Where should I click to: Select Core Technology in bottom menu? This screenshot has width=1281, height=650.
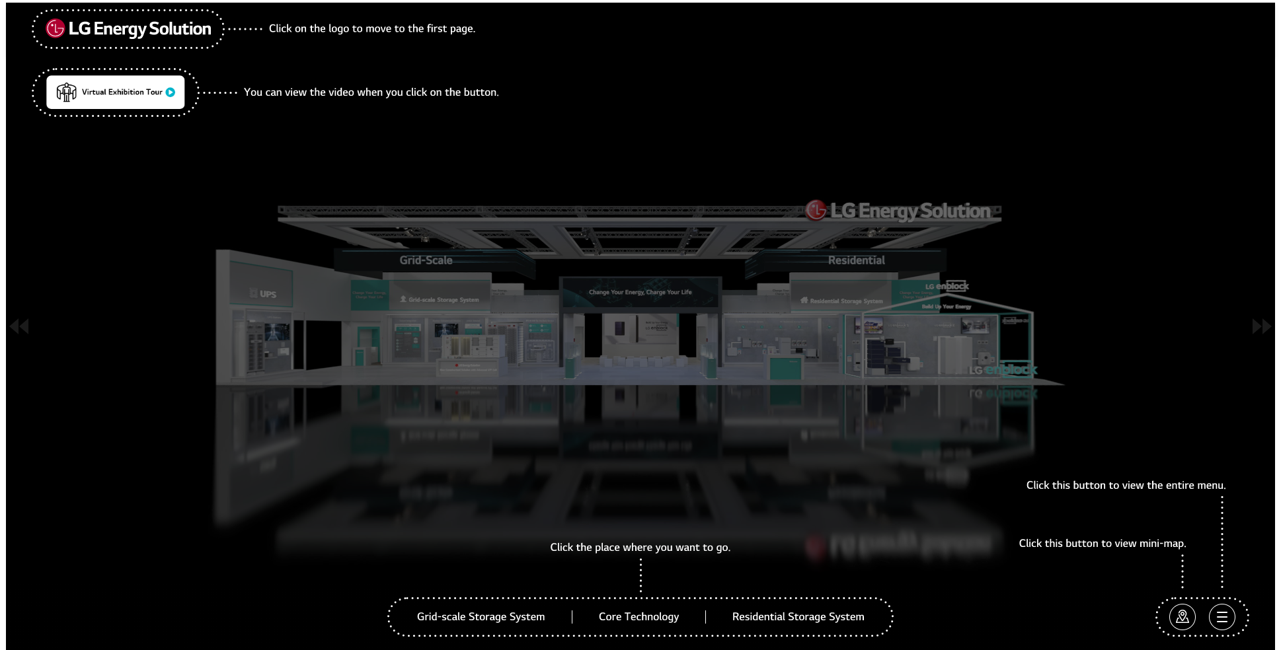click(x=638, y=616)
